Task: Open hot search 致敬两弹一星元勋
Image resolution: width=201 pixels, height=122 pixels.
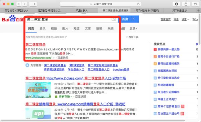Action: [x=169, y=49]
